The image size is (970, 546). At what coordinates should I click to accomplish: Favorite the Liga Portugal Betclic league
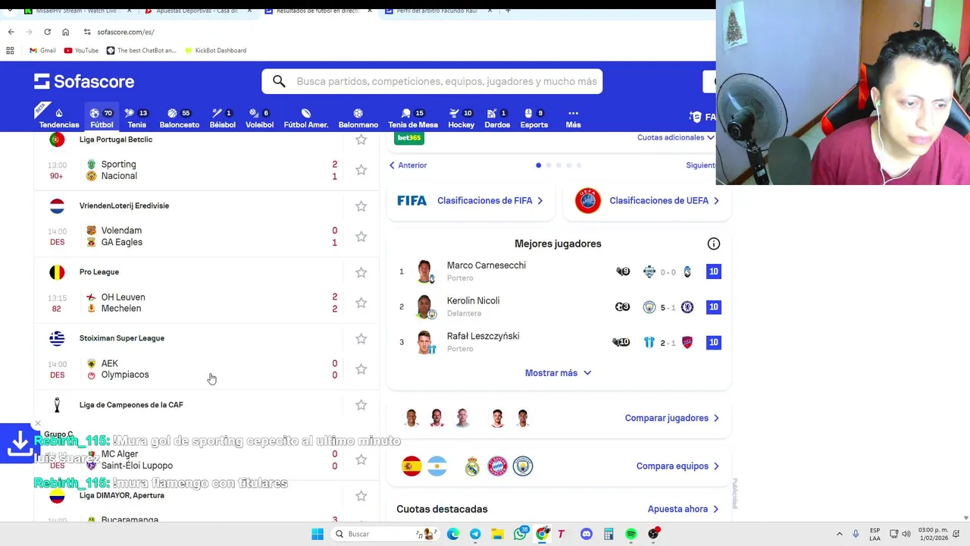pyautogui.click(x=361, y=140)
